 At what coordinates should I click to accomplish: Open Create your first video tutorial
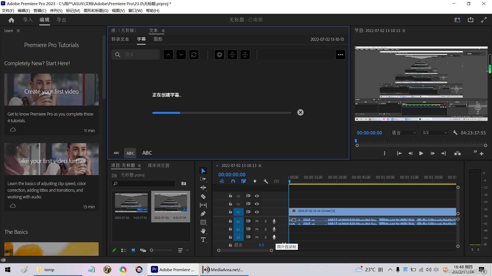tap(52, 90)
